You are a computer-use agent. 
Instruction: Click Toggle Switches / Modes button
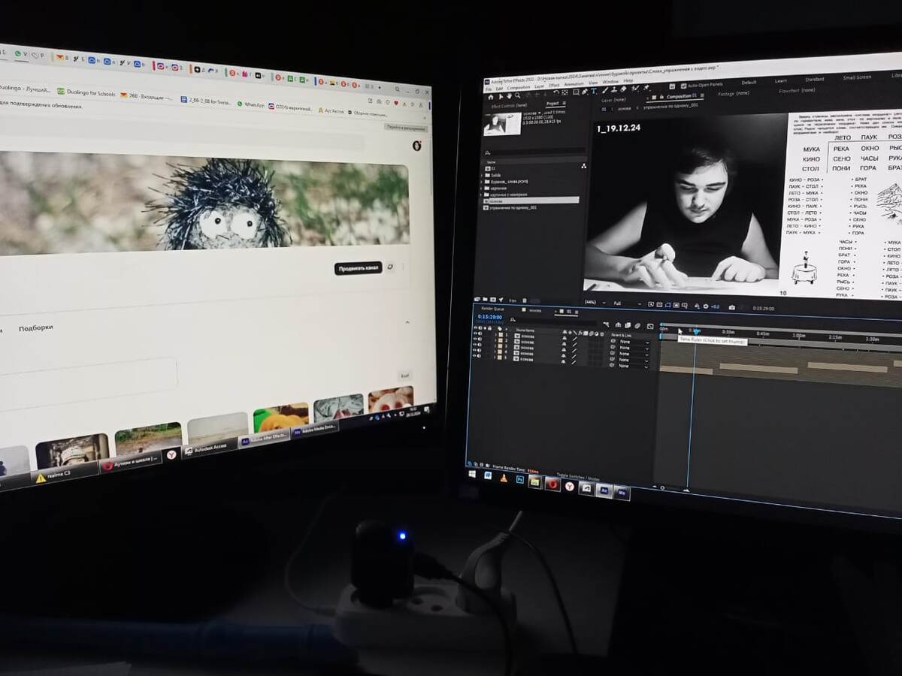(578, 477)
